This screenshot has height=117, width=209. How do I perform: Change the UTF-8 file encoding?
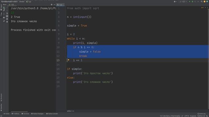(186, 116)
